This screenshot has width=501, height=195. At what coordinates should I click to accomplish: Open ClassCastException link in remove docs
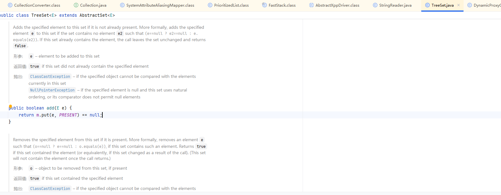click(50, 189)
